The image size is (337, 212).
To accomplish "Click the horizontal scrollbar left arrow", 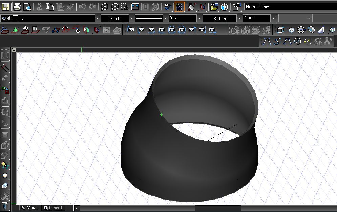I will click(x=77, y=208).
